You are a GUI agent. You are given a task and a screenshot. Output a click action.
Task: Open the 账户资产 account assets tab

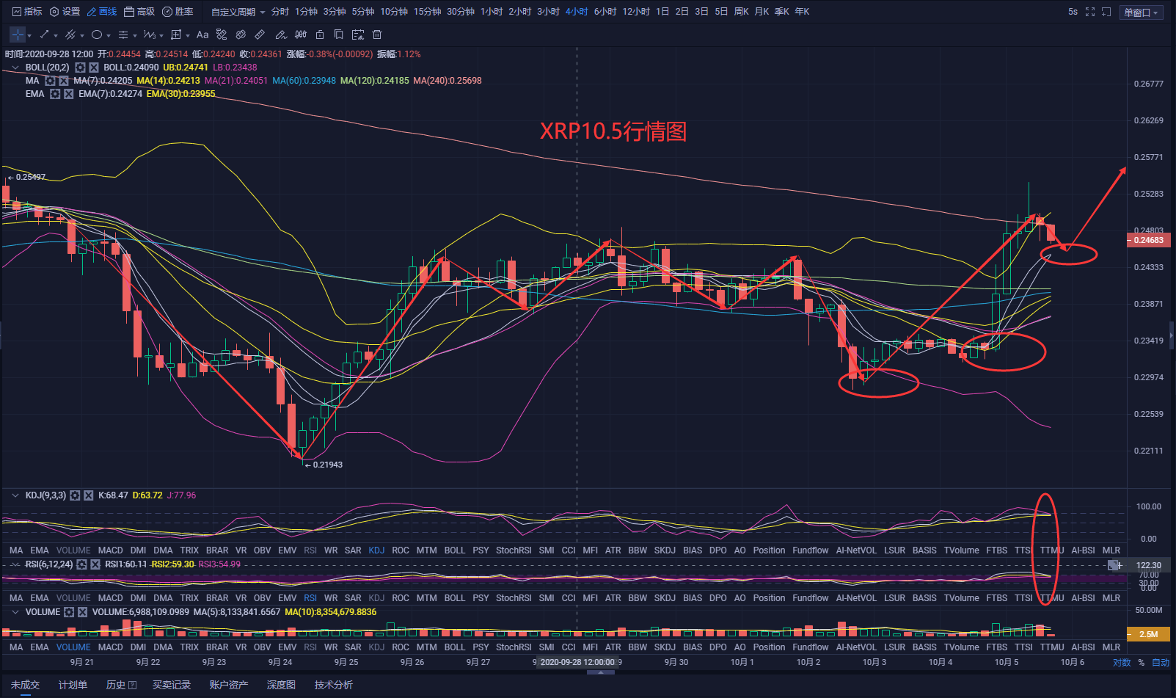click(228, 685)
